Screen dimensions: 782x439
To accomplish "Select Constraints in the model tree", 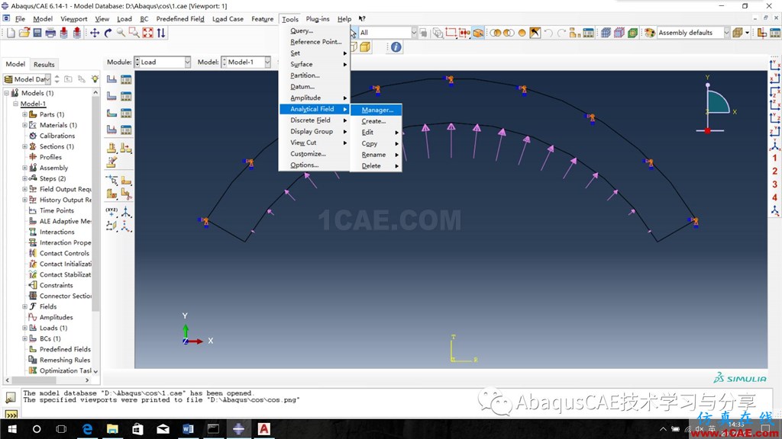I will tap(56, 285).
